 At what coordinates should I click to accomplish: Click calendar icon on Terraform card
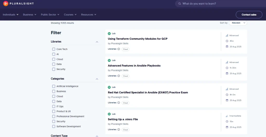(227, 47)
